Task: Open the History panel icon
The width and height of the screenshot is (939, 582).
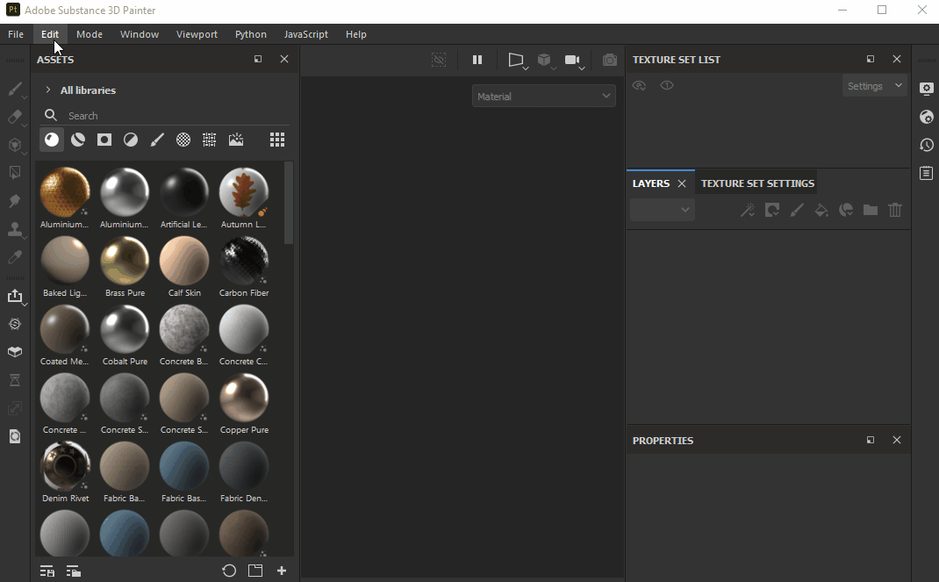Action: point(927,145)
